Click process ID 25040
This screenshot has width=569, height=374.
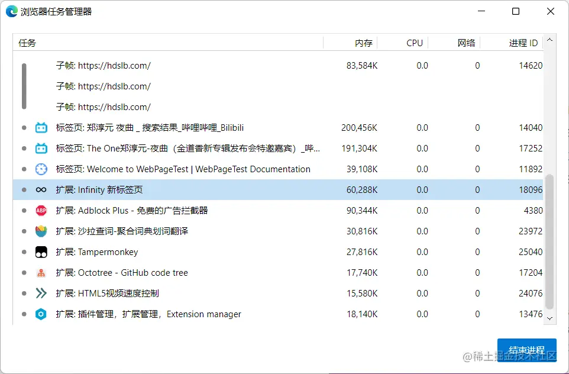[x=531, y=252]
